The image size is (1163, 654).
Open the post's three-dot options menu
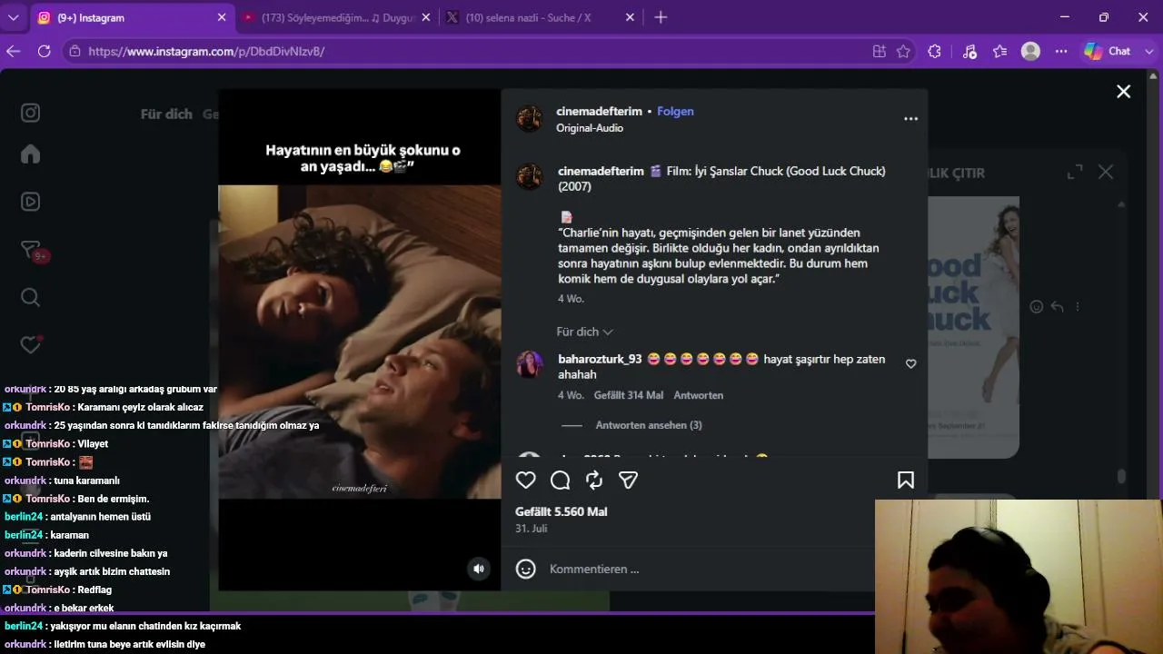[910, 119]
